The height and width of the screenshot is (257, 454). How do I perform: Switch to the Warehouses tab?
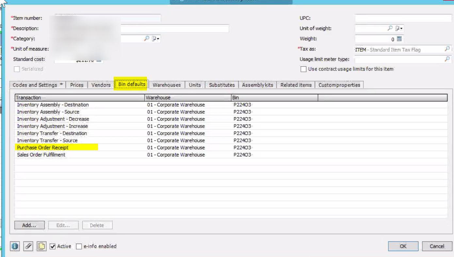point(167,85)
